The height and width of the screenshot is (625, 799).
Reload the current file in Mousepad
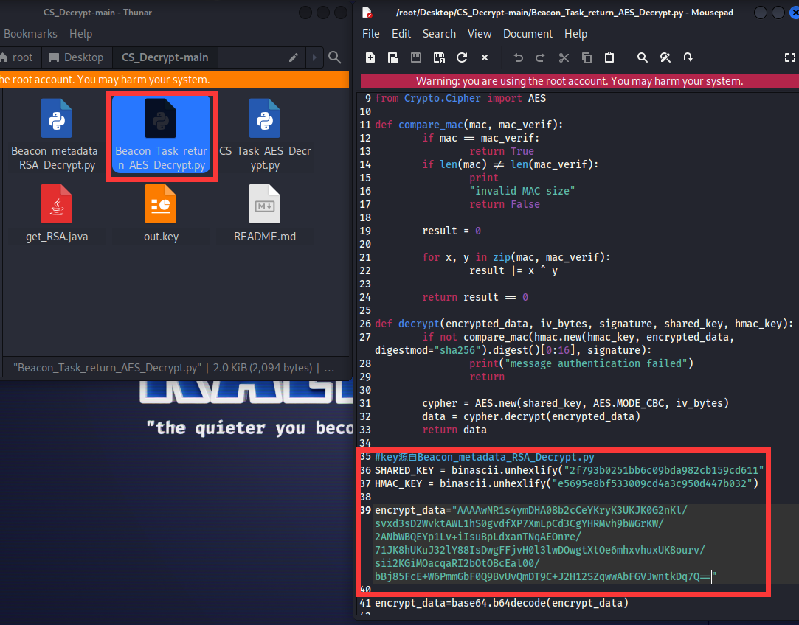click(462, 57)
